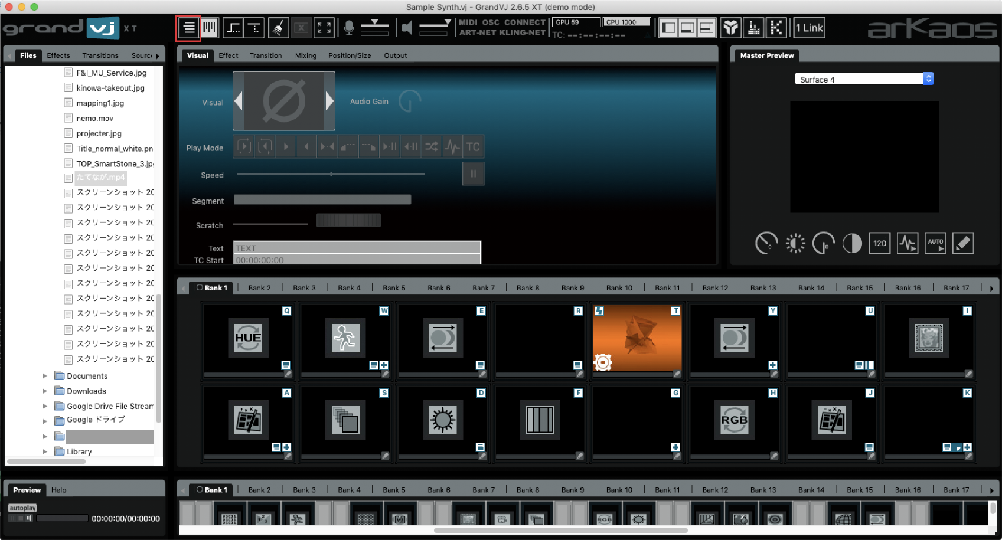Viewport: 1002px width, 540px height.
Task: Click the microphone icon in top toolbar
Action: 349,28
